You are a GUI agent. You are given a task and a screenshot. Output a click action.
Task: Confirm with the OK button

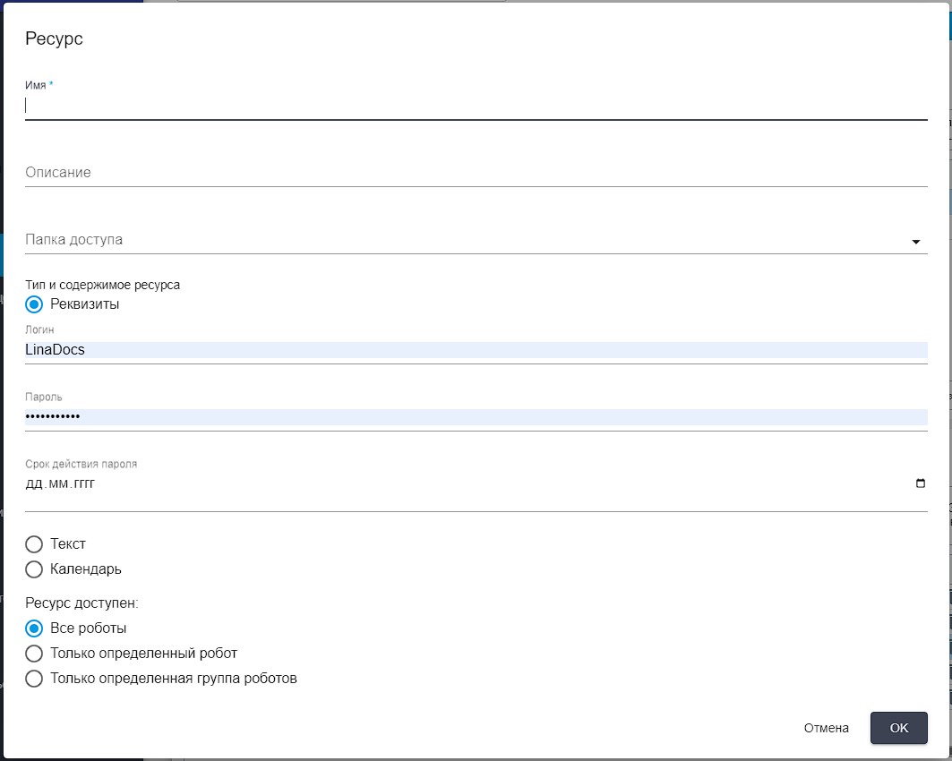(x=898, y=728)
